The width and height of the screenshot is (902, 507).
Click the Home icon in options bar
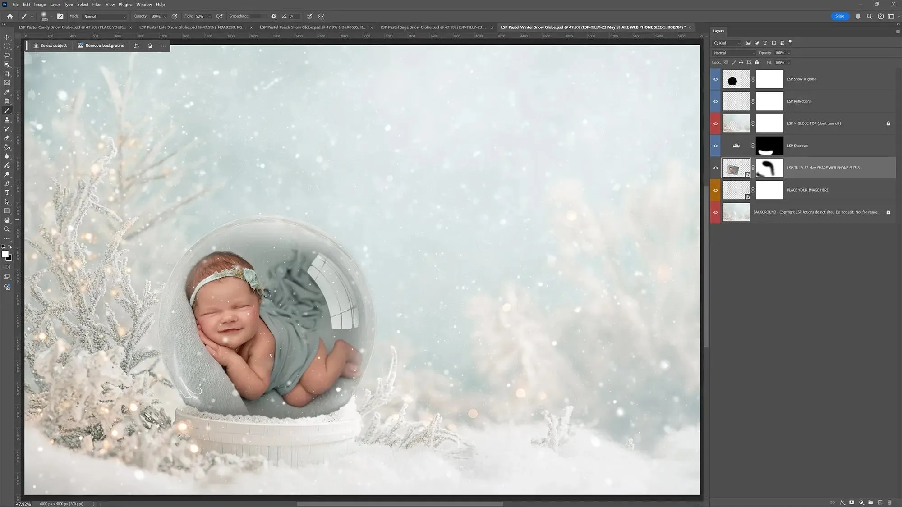(x=10, y=16)
